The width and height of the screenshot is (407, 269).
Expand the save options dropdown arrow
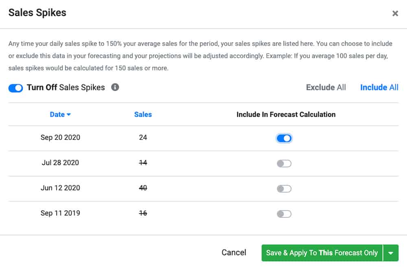pos(391,252)
